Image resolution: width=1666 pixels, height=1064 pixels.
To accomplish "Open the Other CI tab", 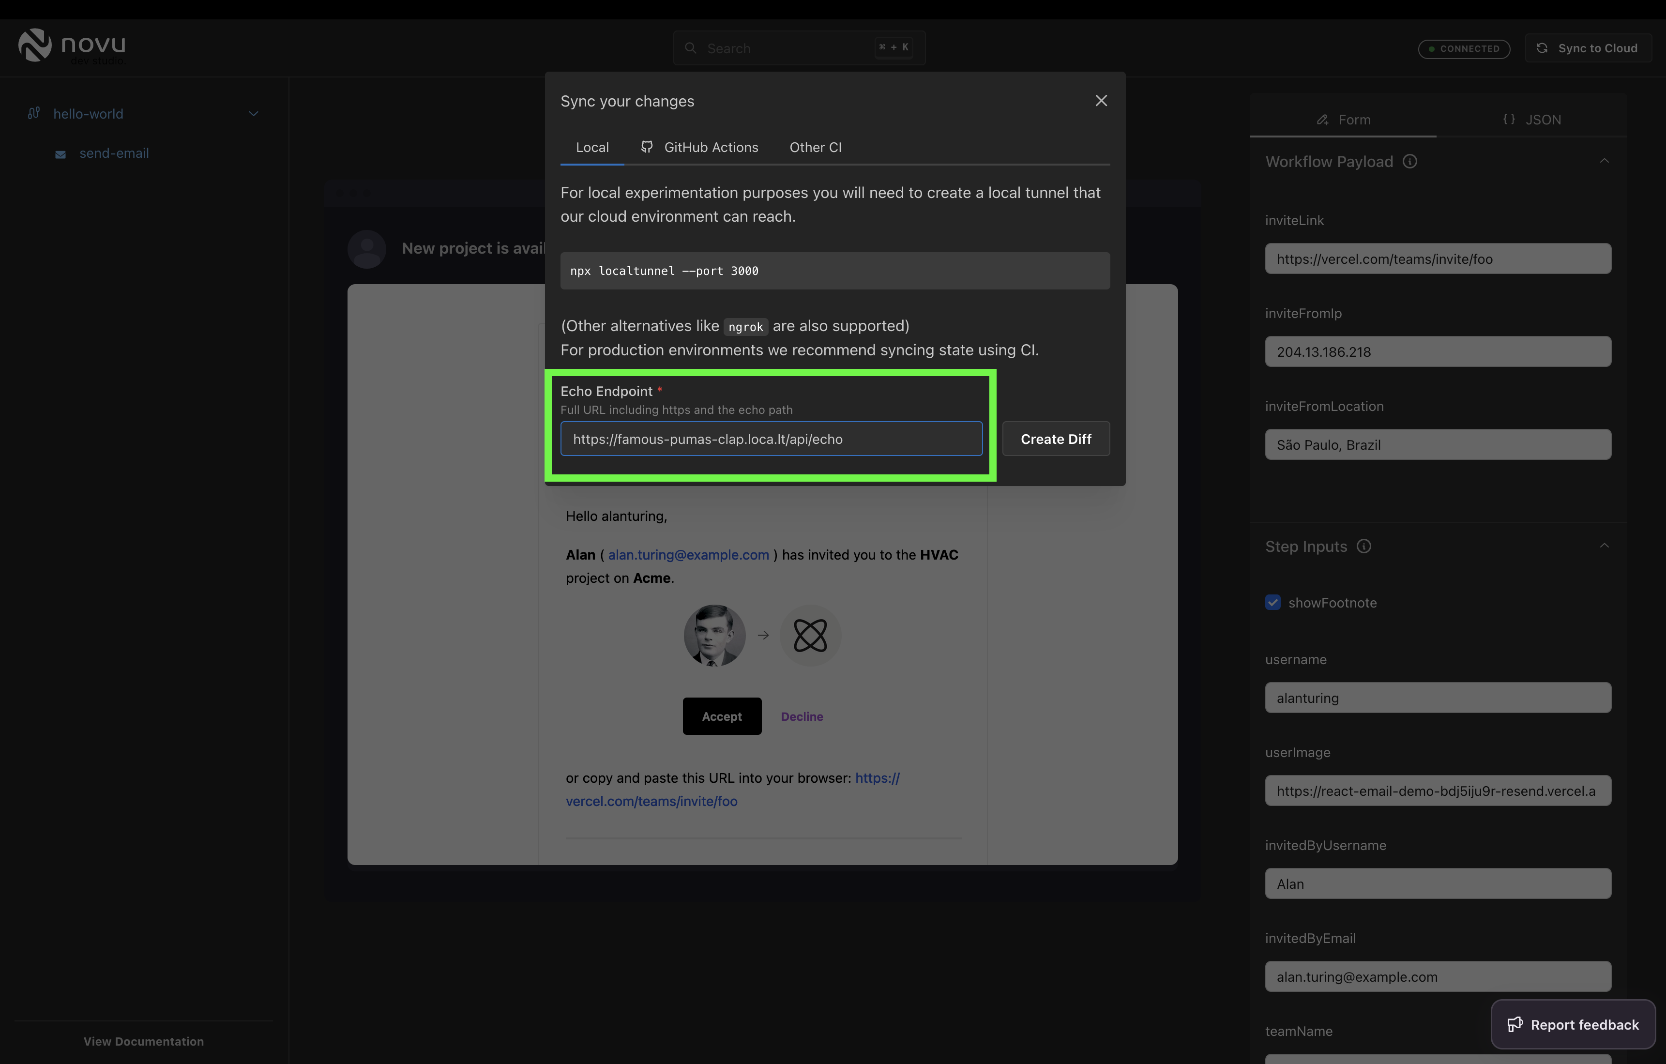I will [x=815, y=147].
